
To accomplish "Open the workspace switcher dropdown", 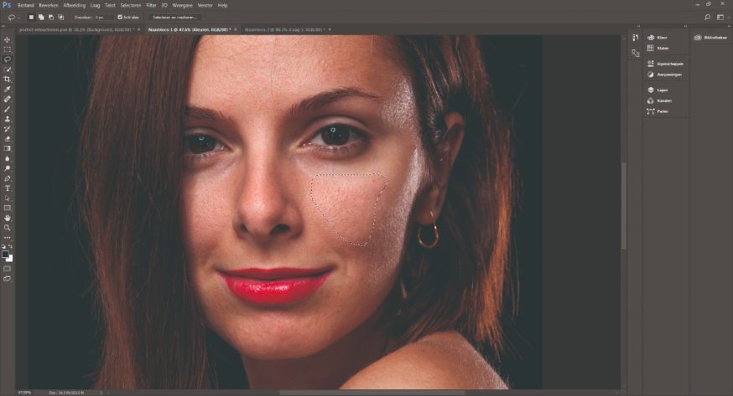I will (723, 17).
